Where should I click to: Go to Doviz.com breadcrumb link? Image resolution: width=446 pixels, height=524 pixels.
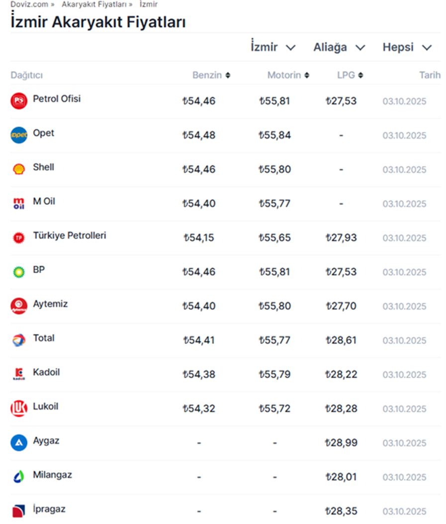29,4
